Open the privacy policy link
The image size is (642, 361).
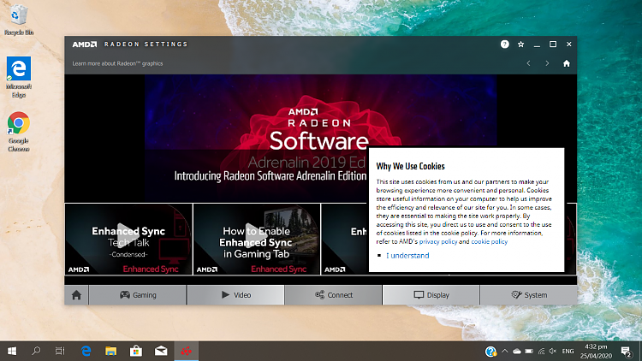(437, 241)
